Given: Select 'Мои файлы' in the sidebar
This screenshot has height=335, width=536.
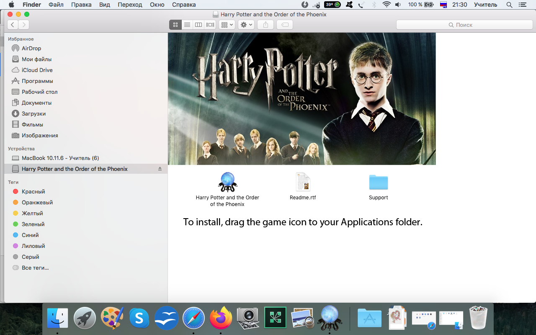Looking at the screenshot, I should click(x=36, y=59).
